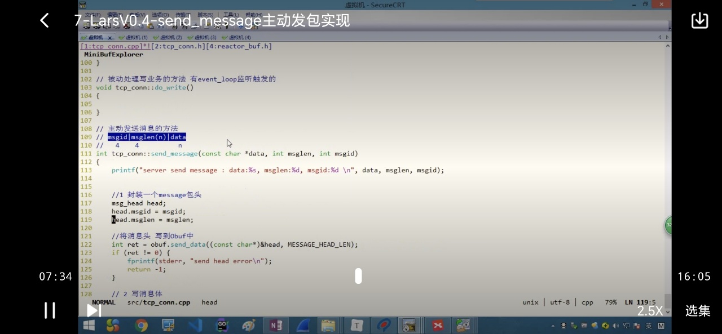Click the video progress slider handle
The height and width of the screenshot is (334, 722).
358,276
